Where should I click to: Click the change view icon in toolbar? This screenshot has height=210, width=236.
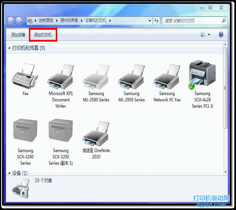[x=203, y=35]
